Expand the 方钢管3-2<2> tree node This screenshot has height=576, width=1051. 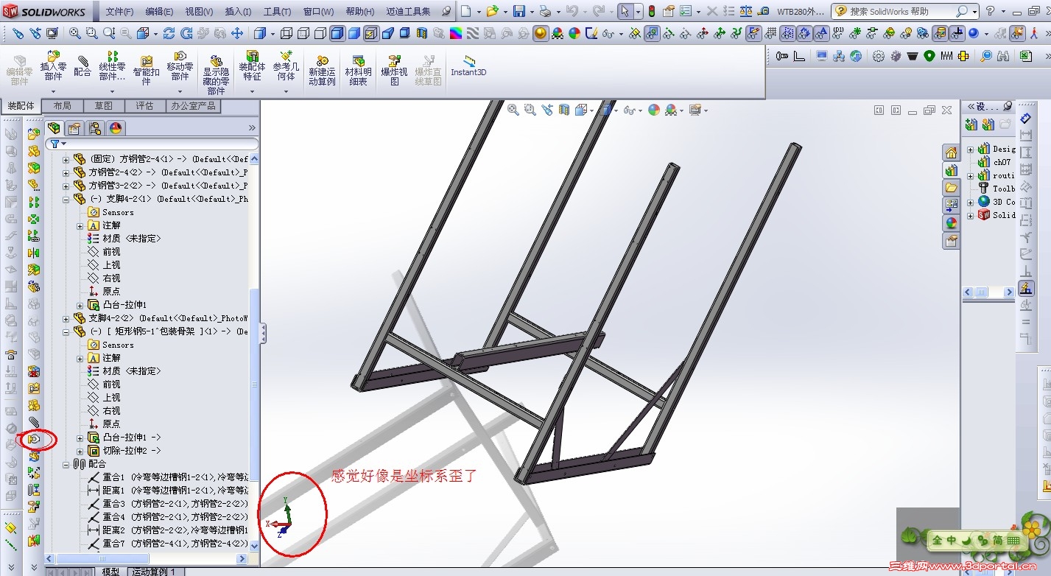pyautogui.click(x=66, y=186)
